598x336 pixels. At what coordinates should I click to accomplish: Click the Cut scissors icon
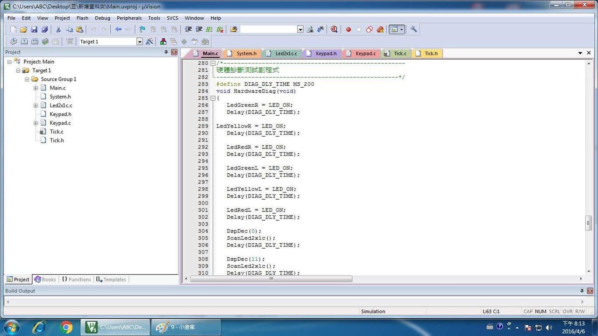tap(58, 29)
